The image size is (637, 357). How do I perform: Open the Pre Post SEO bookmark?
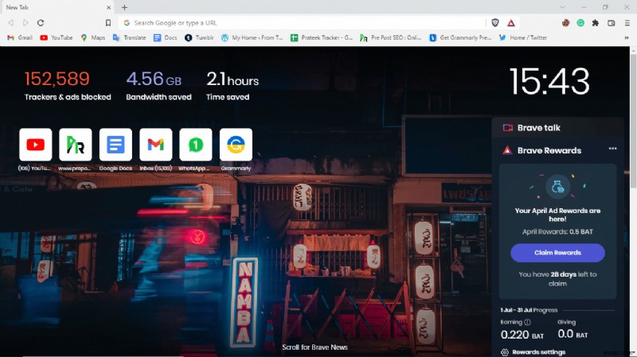(391, 37)
